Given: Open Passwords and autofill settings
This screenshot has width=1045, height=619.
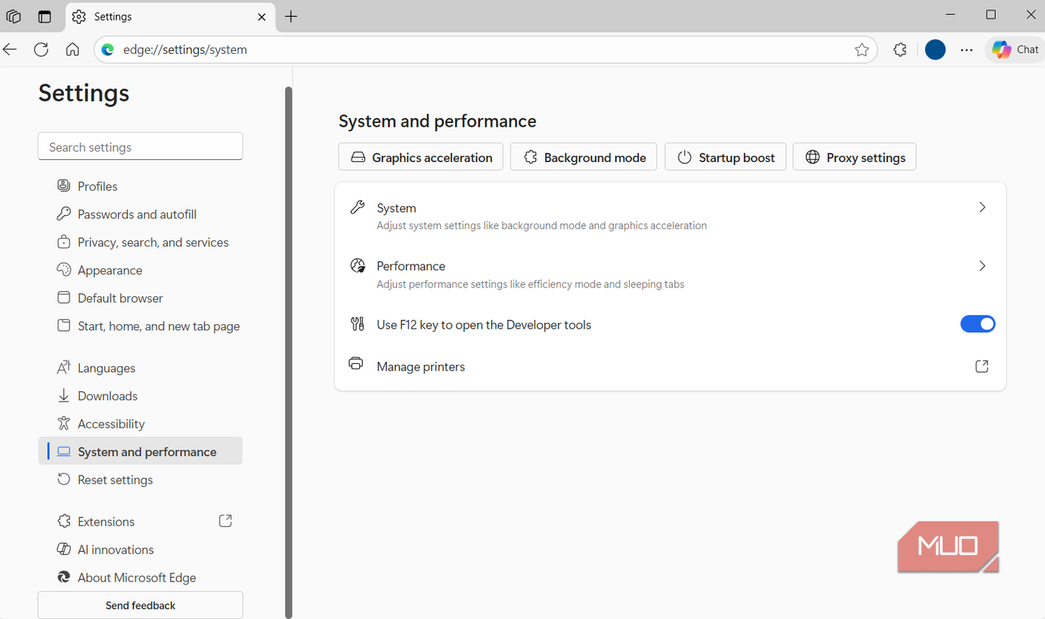Looking at the screenshot, I should point(140,214).
